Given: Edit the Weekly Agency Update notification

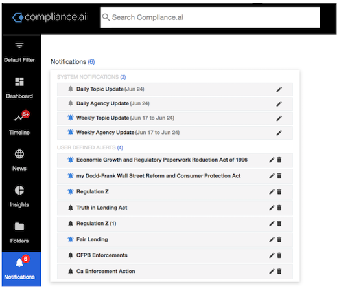Looking at the screenshot, I should (x=279, y=133).
